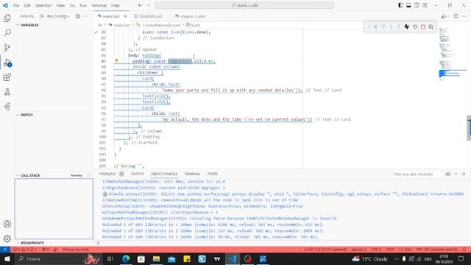Switch to the OUTPUT panel tab
The width and height of the screenshot is (471, 265).
[x=138, y=174]
